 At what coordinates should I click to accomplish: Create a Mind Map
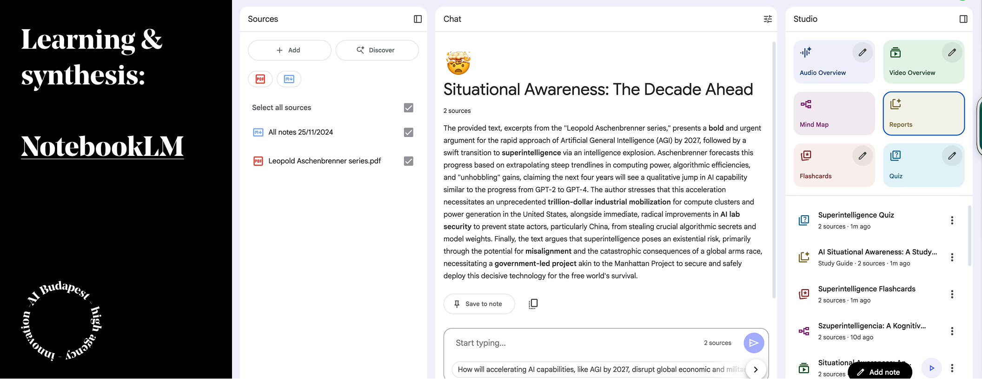point(834,114)
